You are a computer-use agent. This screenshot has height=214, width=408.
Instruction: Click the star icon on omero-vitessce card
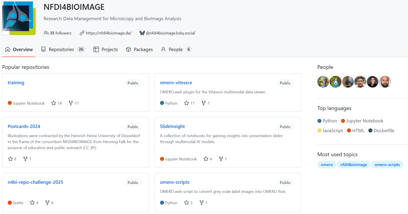pyautogui.click(x=186, y=103)
